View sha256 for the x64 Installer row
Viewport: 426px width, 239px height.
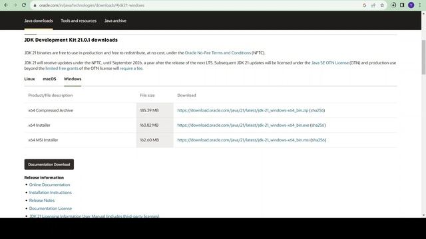pyautogui.click(x=318, y=125)
